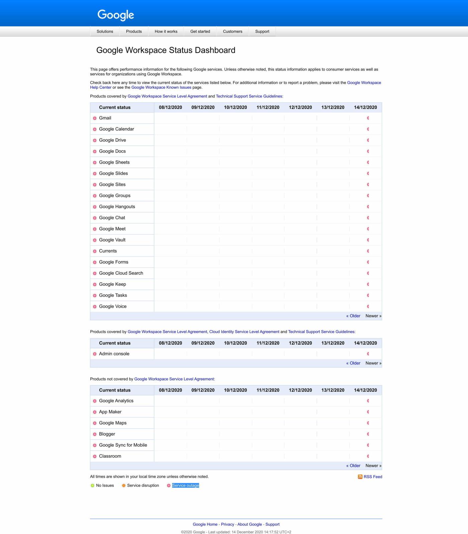Click the Google Cloud Search service name
Screen dimensions: 468x534
coord(121,273)
